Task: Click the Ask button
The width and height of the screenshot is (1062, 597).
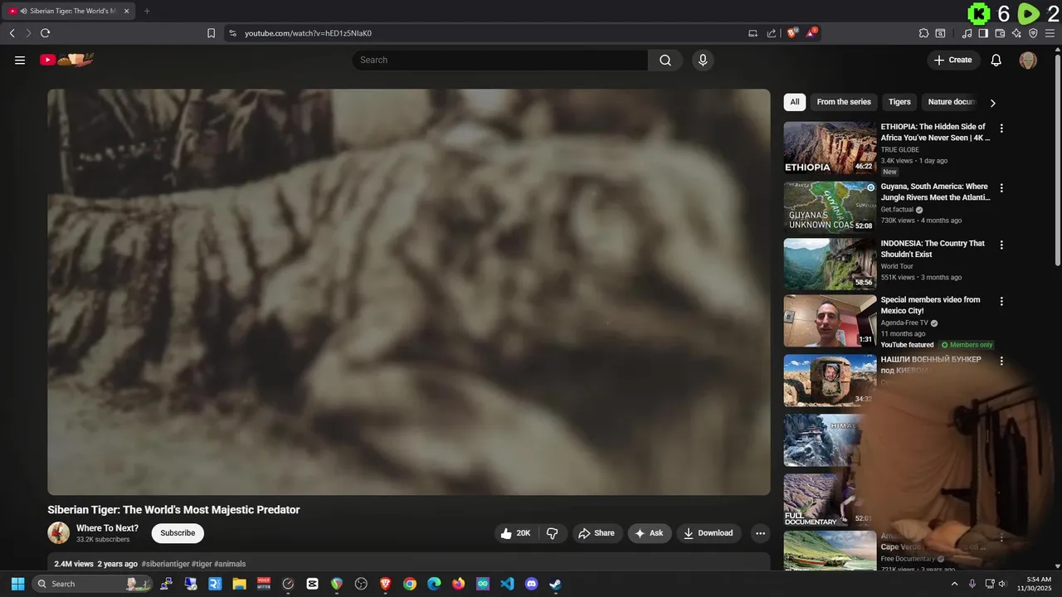Action: tap(649, 533)
